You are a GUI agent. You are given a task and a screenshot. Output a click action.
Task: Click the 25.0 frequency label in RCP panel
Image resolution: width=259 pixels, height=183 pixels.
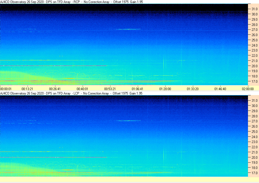pyautogui.click(x=255, y=40)
